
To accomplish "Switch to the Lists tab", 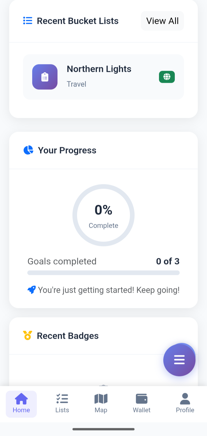I will 62,404.
